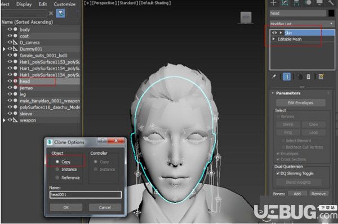Select the Instance radio button under Object
Viewport: 338px width, 224px height.
point(57,169)
